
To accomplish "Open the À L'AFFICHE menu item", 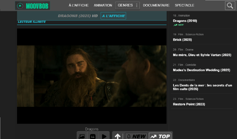I will pos(78,5).
